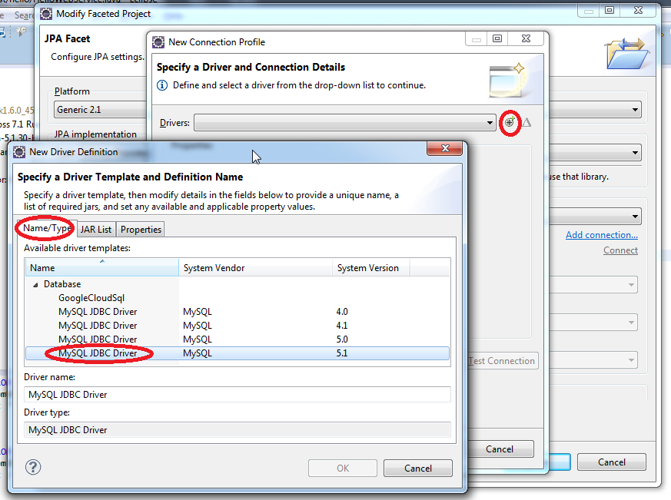Switch to the JAR List tab
671x500 pixels.
tap(96, 230)
